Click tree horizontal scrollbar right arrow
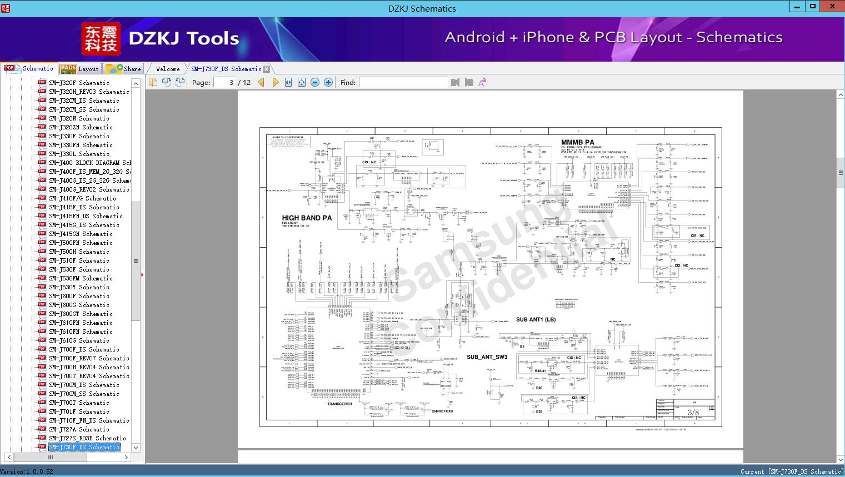This screenshot has height=477, width=845. point(126,458)
